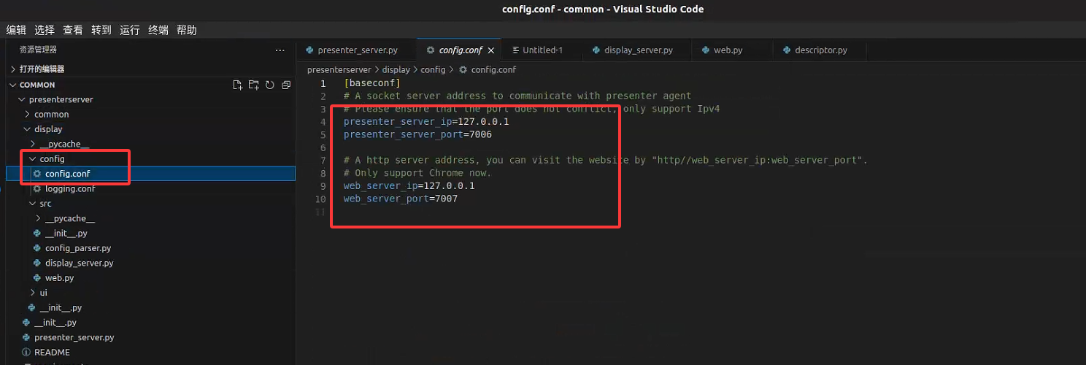Screen dimensions: 1086x365
Task: Place cursor on web_server_ip=127.0.0.1 line
Action: click(x=409, y=185)
